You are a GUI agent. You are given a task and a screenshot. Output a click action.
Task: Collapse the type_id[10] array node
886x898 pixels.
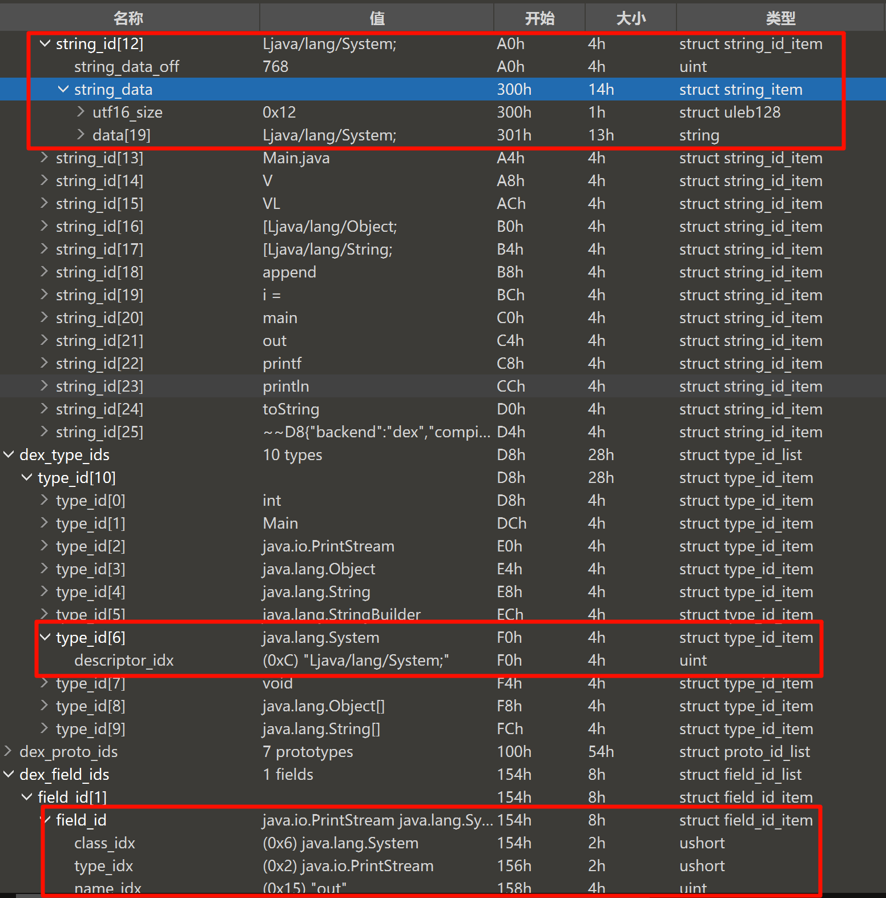(26, 477)
